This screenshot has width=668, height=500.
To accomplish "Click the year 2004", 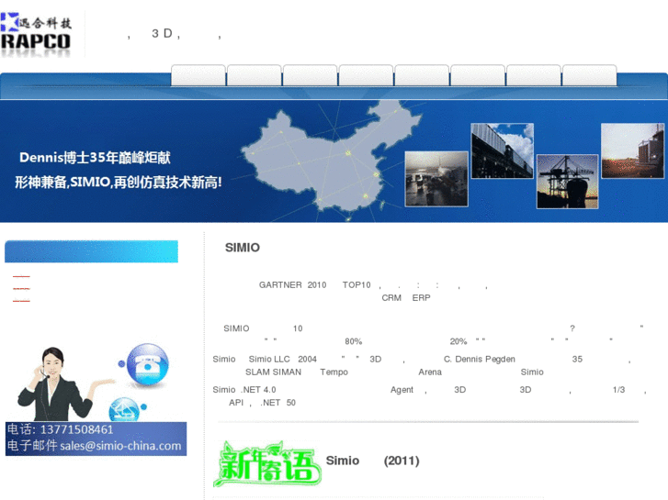I will (307, 359).
